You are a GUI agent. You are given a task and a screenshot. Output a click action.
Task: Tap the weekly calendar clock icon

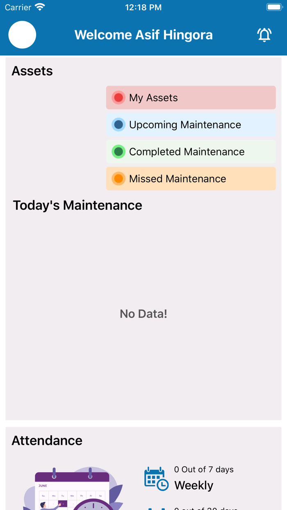156,478
